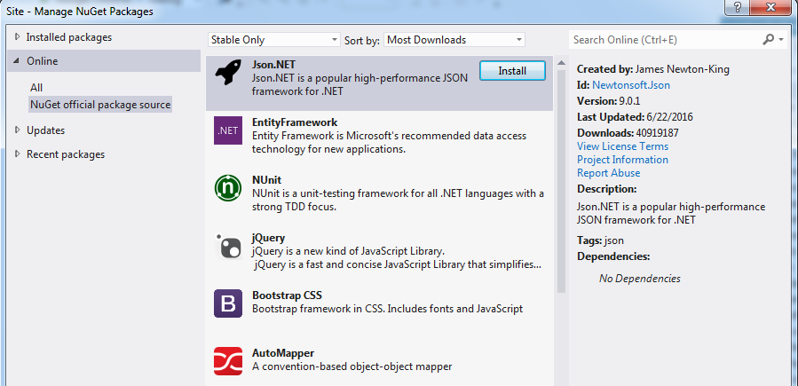Click the Json.NET rocket package icon
This screenshot has height=386, width=798.
[227, 73]
